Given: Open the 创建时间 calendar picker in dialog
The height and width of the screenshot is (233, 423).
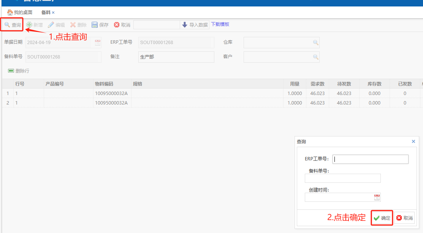Looking at the screenshot, I should (377, 197).
